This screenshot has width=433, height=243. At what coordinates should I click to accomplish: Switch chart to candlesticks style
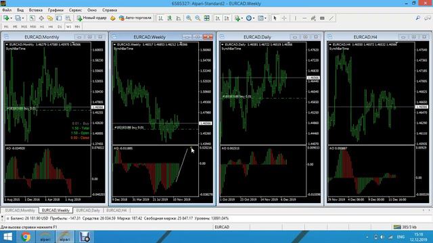(170, 18)
